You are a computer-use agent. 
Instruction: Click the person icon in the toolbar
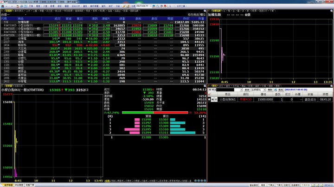pyautogui.click(x=18, y=6)
